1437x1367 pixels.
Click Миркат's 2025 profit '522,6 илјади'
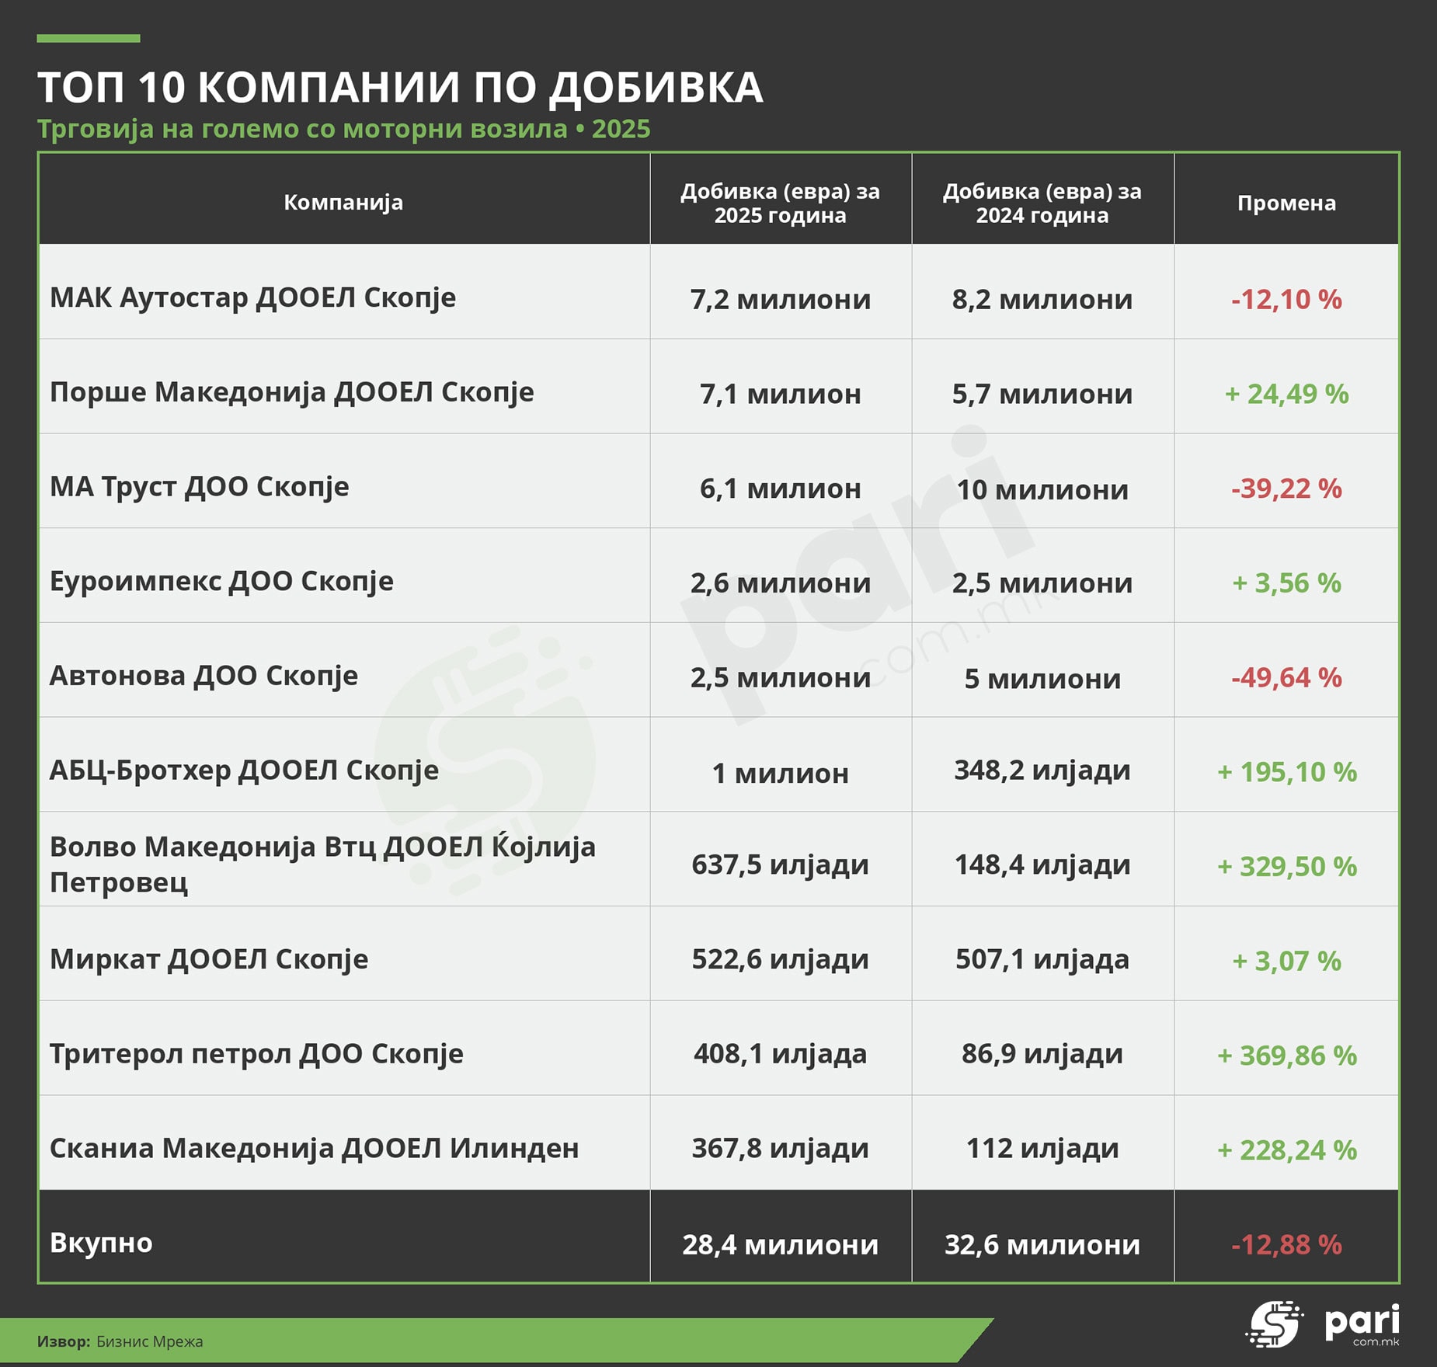pos(781,959)
